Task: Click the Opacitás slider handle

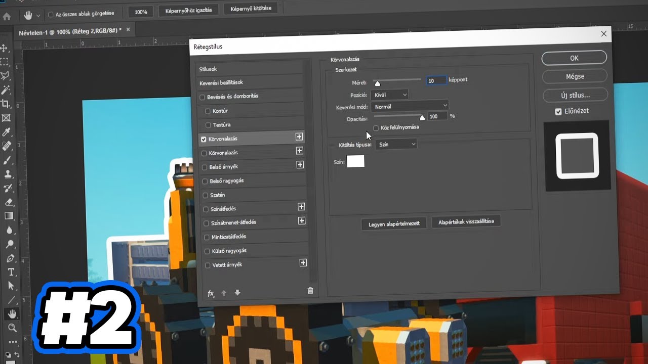Action: point(422,118)
